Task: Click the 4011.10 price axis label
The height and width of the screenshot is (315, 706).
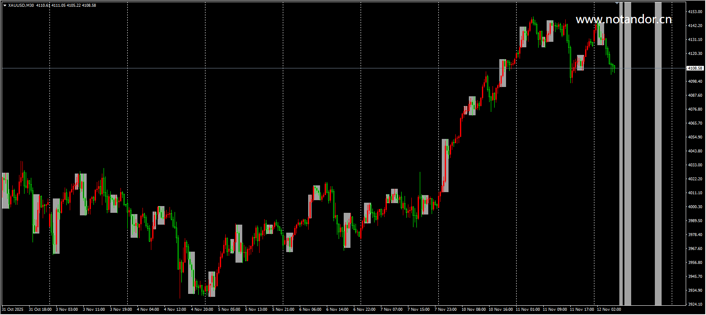Action: tap(695, 193)
